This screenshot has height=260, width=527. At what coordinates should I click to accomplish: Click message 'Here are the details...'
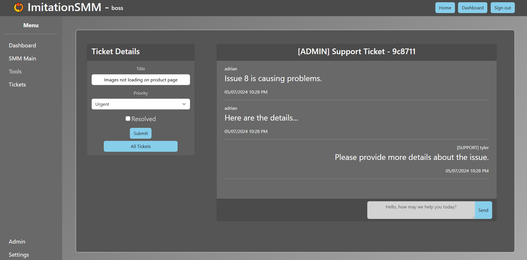(x=261, y=118)
